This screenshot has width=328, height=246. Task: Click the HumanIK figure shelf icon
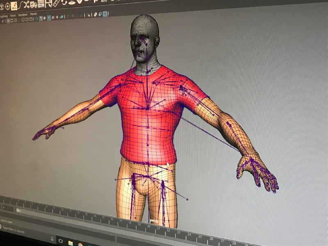click(2, 7)
